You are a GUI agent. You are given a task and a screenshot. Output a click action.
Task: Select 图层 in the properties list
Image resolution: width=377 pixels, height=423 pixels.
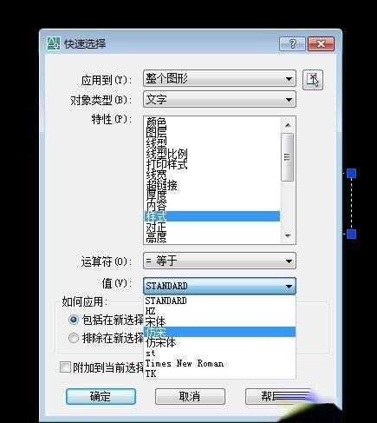coord(211,132)
